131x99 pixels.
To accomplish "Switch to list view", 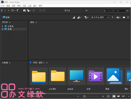I will click(x=123, y=96).
